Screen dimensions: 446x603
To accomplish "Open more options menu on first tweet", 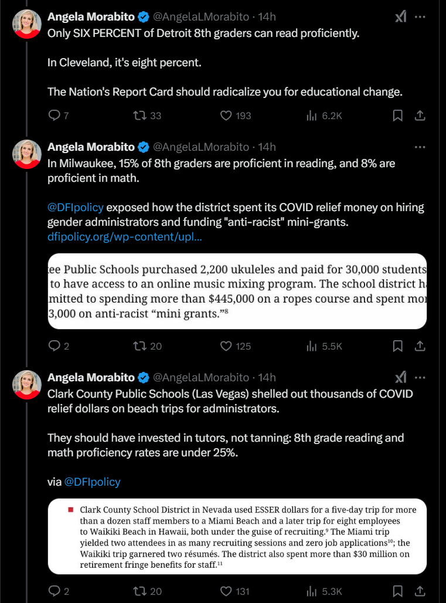I will [420, 17].
